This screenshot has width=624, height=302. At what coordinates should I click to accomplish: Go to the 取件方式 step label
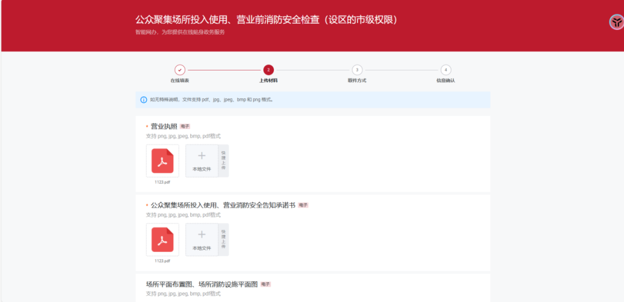pyautogui.click(x=357, y=81)
